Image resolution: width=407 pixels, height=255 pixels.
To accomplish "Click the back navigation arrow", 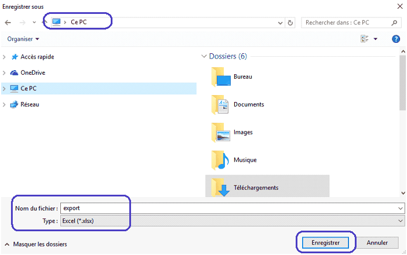I will [8, 23].
